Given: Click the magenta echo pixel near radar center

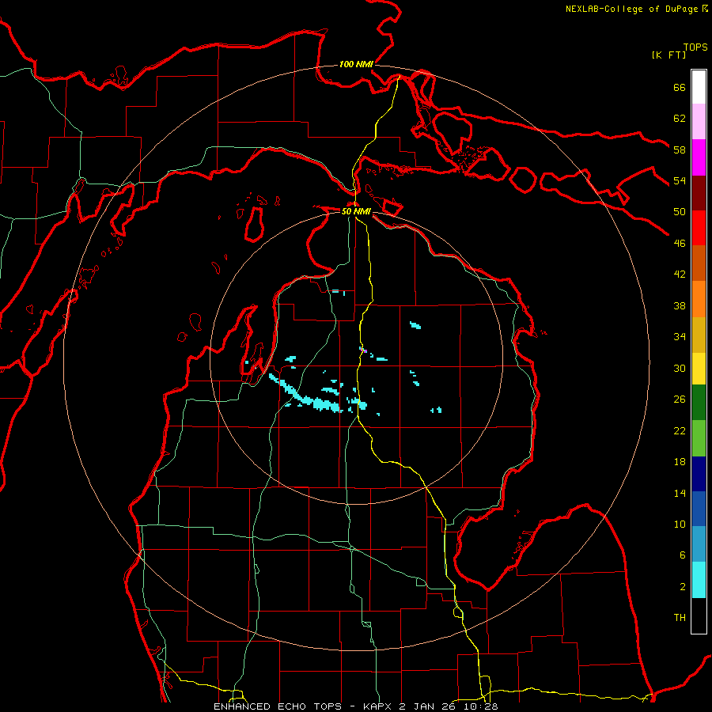Looking at the screenshot, I should [x=365, y=351].
